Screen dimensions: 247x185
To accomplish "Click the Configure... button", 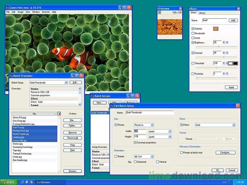I will [225, 153].
